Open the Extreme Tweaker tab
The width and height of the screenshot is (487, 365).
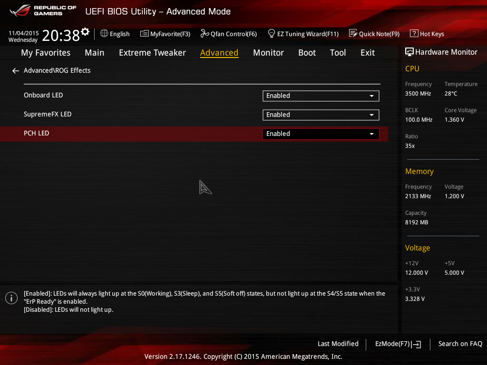coord(152,53)
